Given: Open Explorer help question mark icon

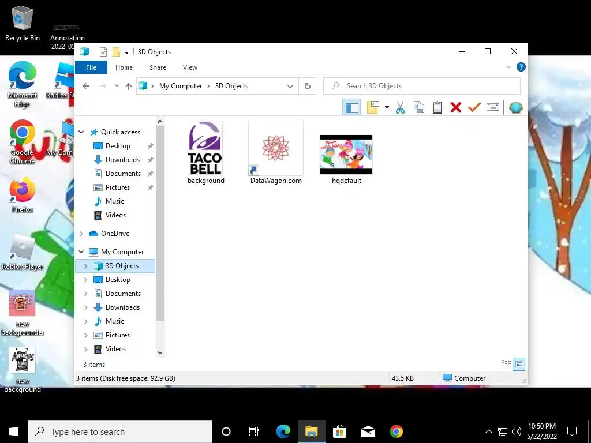Looking at the screenshot, I should [521, 67].
